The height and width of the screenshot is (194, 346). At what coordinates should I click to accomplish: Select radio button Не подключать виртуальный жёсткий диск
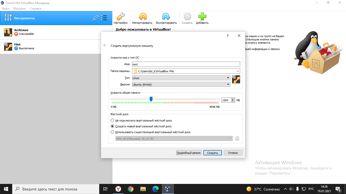tap(112, 120)
